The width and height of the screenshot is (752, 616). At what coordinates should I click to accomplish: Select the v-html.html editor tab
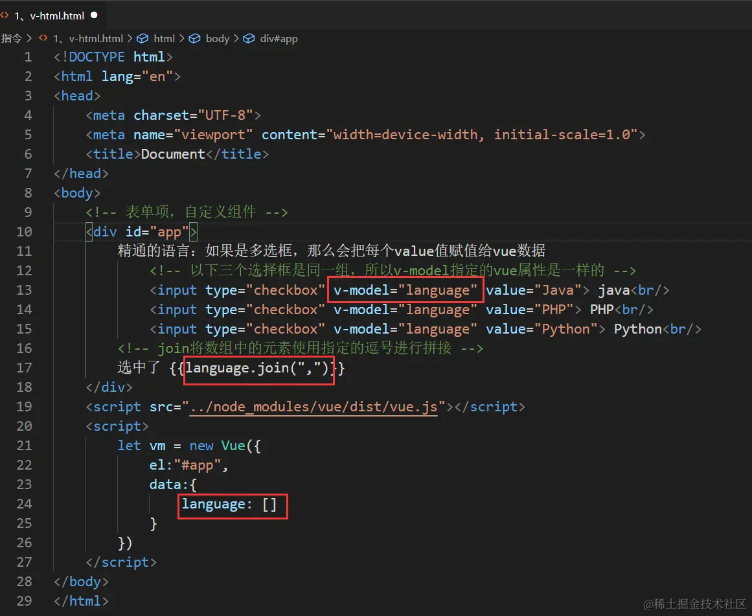coord(52,16)
